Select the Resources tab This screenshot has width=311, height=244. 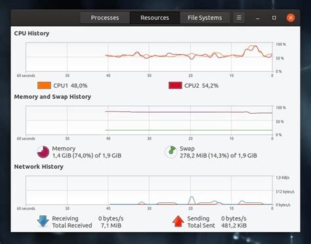pos(155,18)
